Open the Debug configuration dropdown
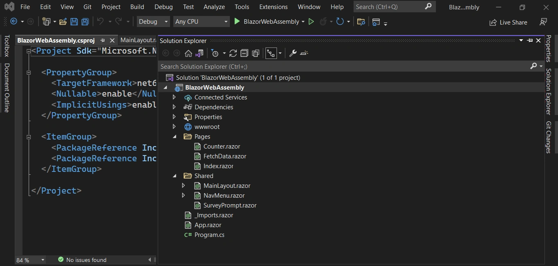This screenshot has width=558, height=266. point(153,22)
